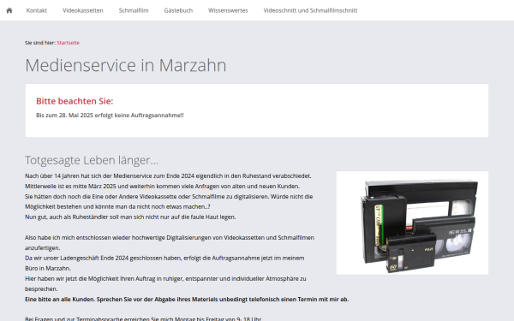The image size is (514, 321).
Task: Click the 'Bitte beachten Sie:' notice heading
Action: click(75, 101)
